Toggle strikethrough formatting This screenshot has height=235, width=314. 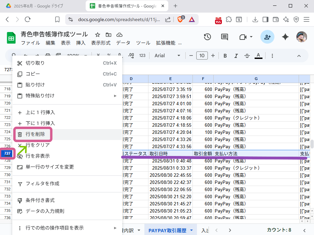coord(247,56)
